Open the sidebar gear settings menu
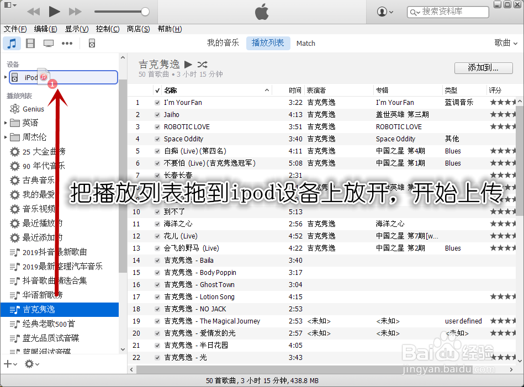 (31, 364)
